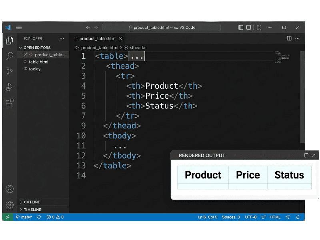
Task: Open the notifications bell
Action: (298, 217)
